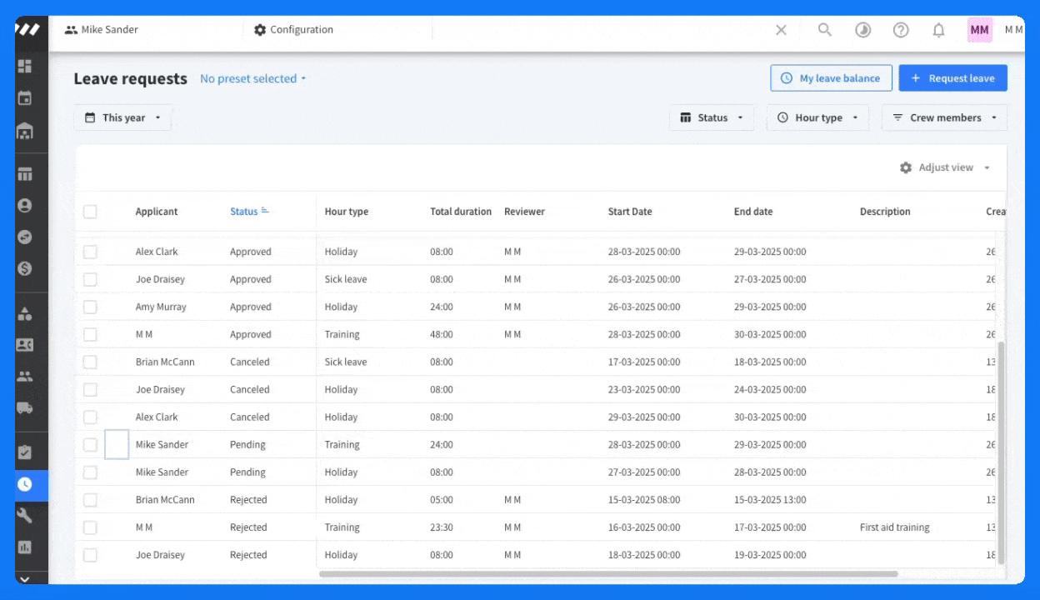Sort by Hour type column header

pyautogui.click(x=347, y=212)
